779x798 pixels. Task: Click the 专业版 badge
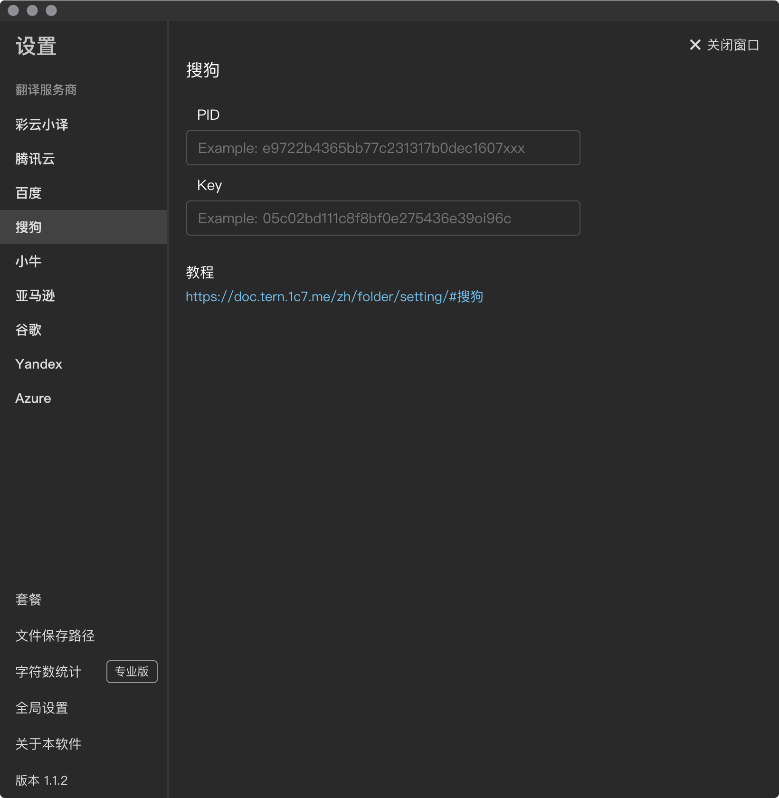(x=132, y=672)
